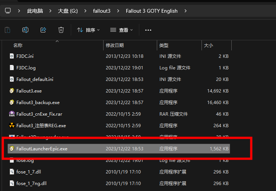Expand the chevron after fallout3
This screenshot has height=191, width=276.
(x=118, y=11)
